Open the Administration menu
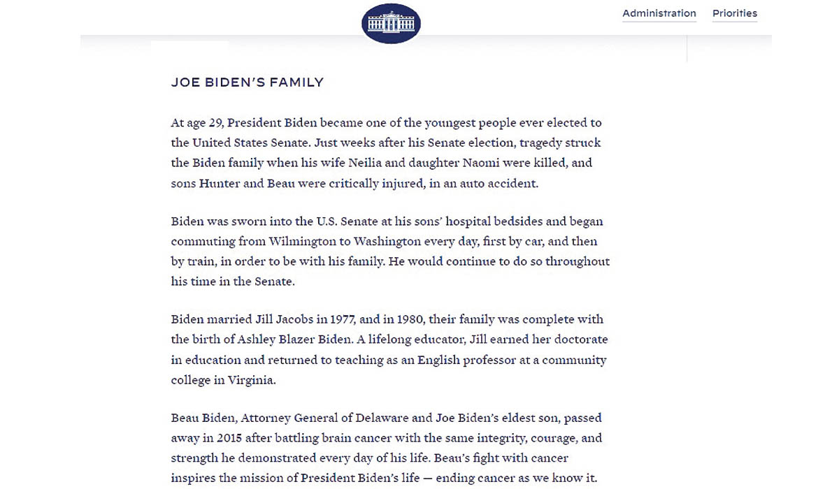Image resolution: width=839 pixels, height=489 pixels. (659, 13)
